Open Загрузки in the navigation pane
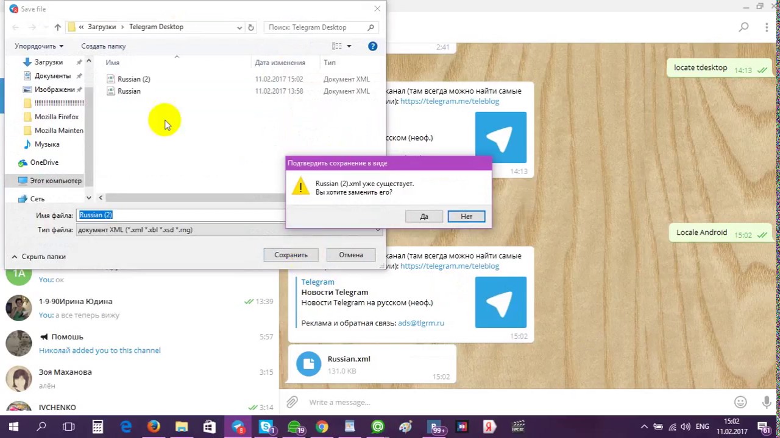Screen dimensions: 780x438 pos(49,62)
